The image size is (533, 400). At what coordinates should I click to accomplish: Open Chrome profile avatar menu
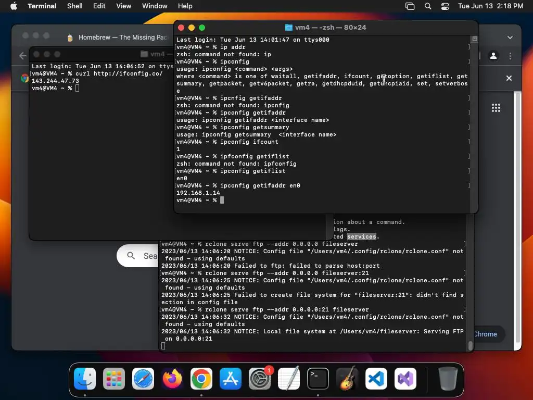[x=493, y=56]
